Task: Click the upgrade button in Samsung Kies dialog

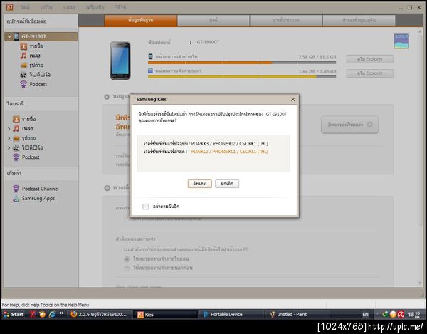Action: tap(199, 184)
